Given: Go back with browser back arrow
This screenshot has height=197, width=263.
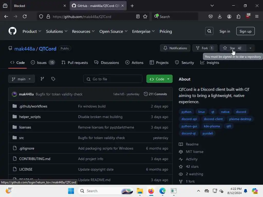Looking at the screenshot, I should click(x=6, y=17).
